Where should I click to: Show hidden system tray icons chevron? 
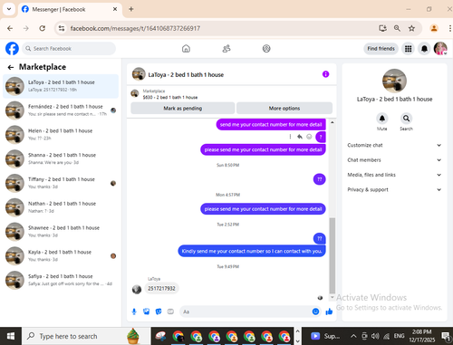tap(353, 336)
